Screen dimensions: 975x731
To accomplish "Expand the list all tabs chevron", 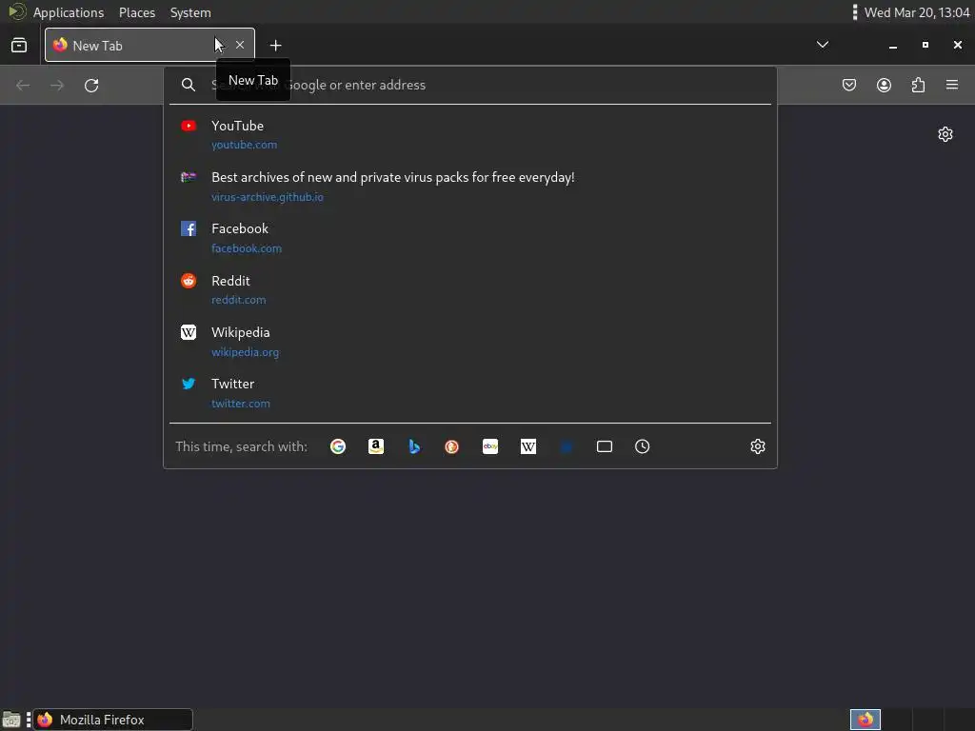I will click(822, 45).
